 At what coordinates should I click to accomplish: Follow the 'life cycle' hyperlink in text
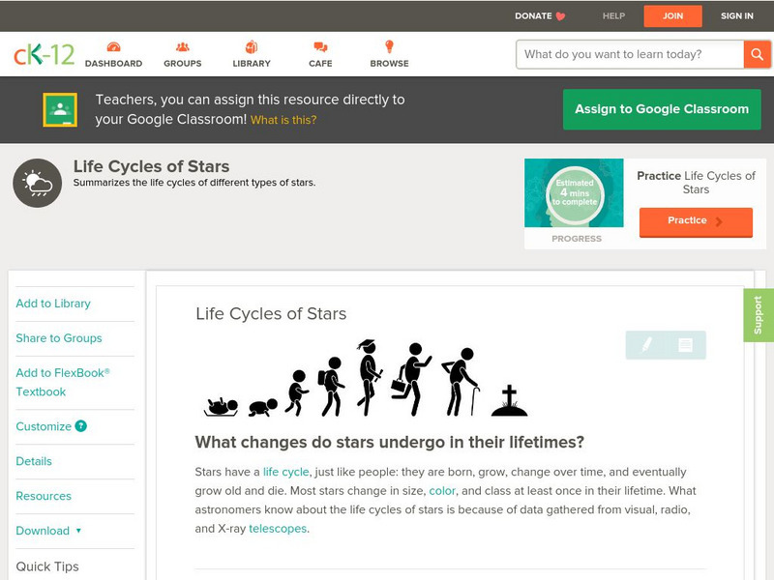(286, 472)
